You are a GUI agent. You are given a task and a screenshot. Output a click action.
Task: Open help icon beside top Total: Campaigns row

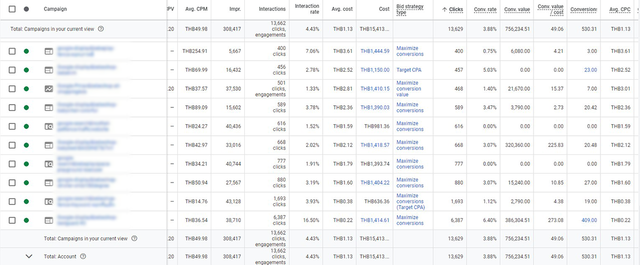tap(101, 29)
